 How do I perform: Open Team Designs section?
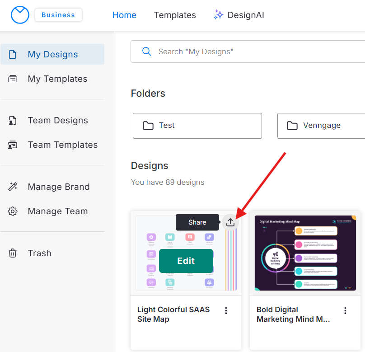58,120
